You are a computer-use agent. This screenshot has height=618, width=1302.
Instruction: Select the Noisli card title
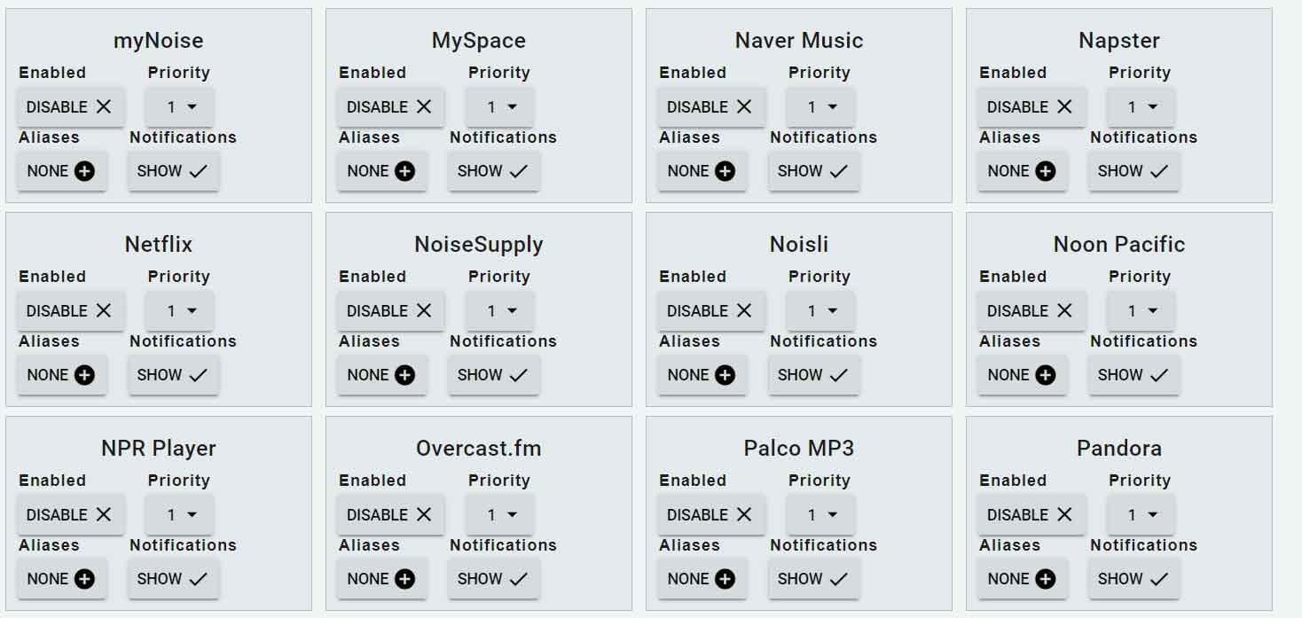tap(798, 245)
